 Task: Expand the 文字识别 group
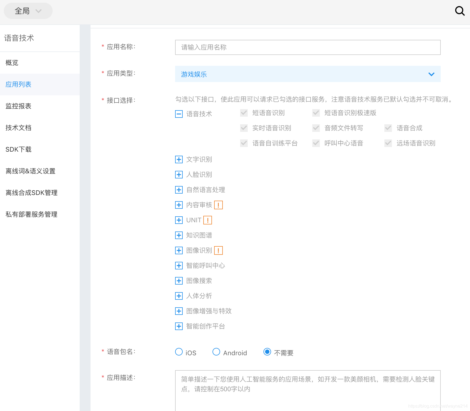click(x=179, y=159)
